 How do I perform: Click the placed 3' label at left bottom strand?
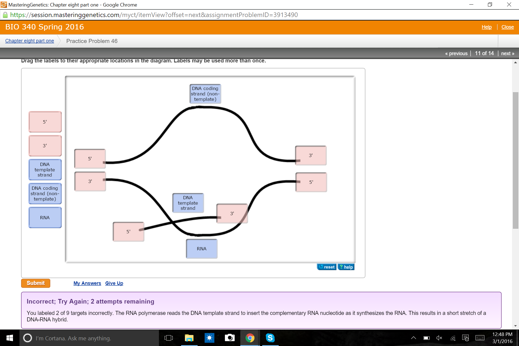coord(90,181)
